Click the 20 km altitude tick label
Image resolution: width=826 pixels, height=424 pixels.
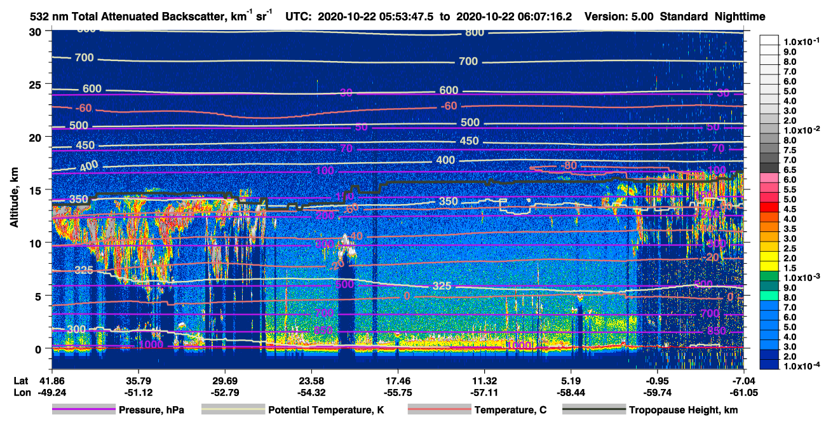pos(36,137)
